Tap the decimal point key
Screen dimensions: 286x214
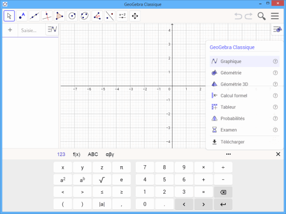click(164, 204)
